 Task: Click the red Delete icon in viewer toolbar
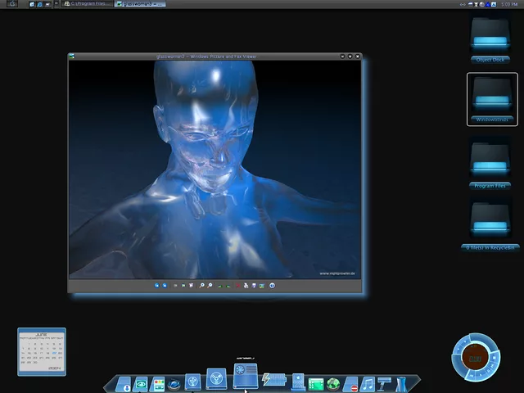[237, 286]
